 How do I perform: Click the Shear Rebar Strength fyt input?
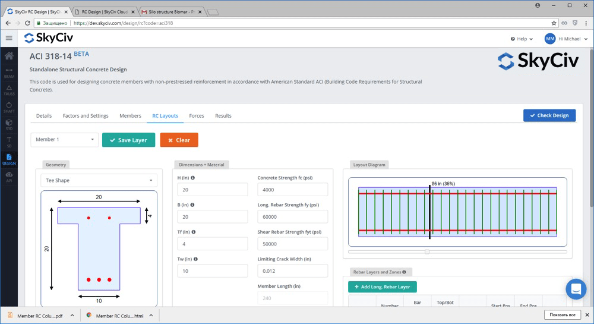pyautogui.click(x=292, y=244)
